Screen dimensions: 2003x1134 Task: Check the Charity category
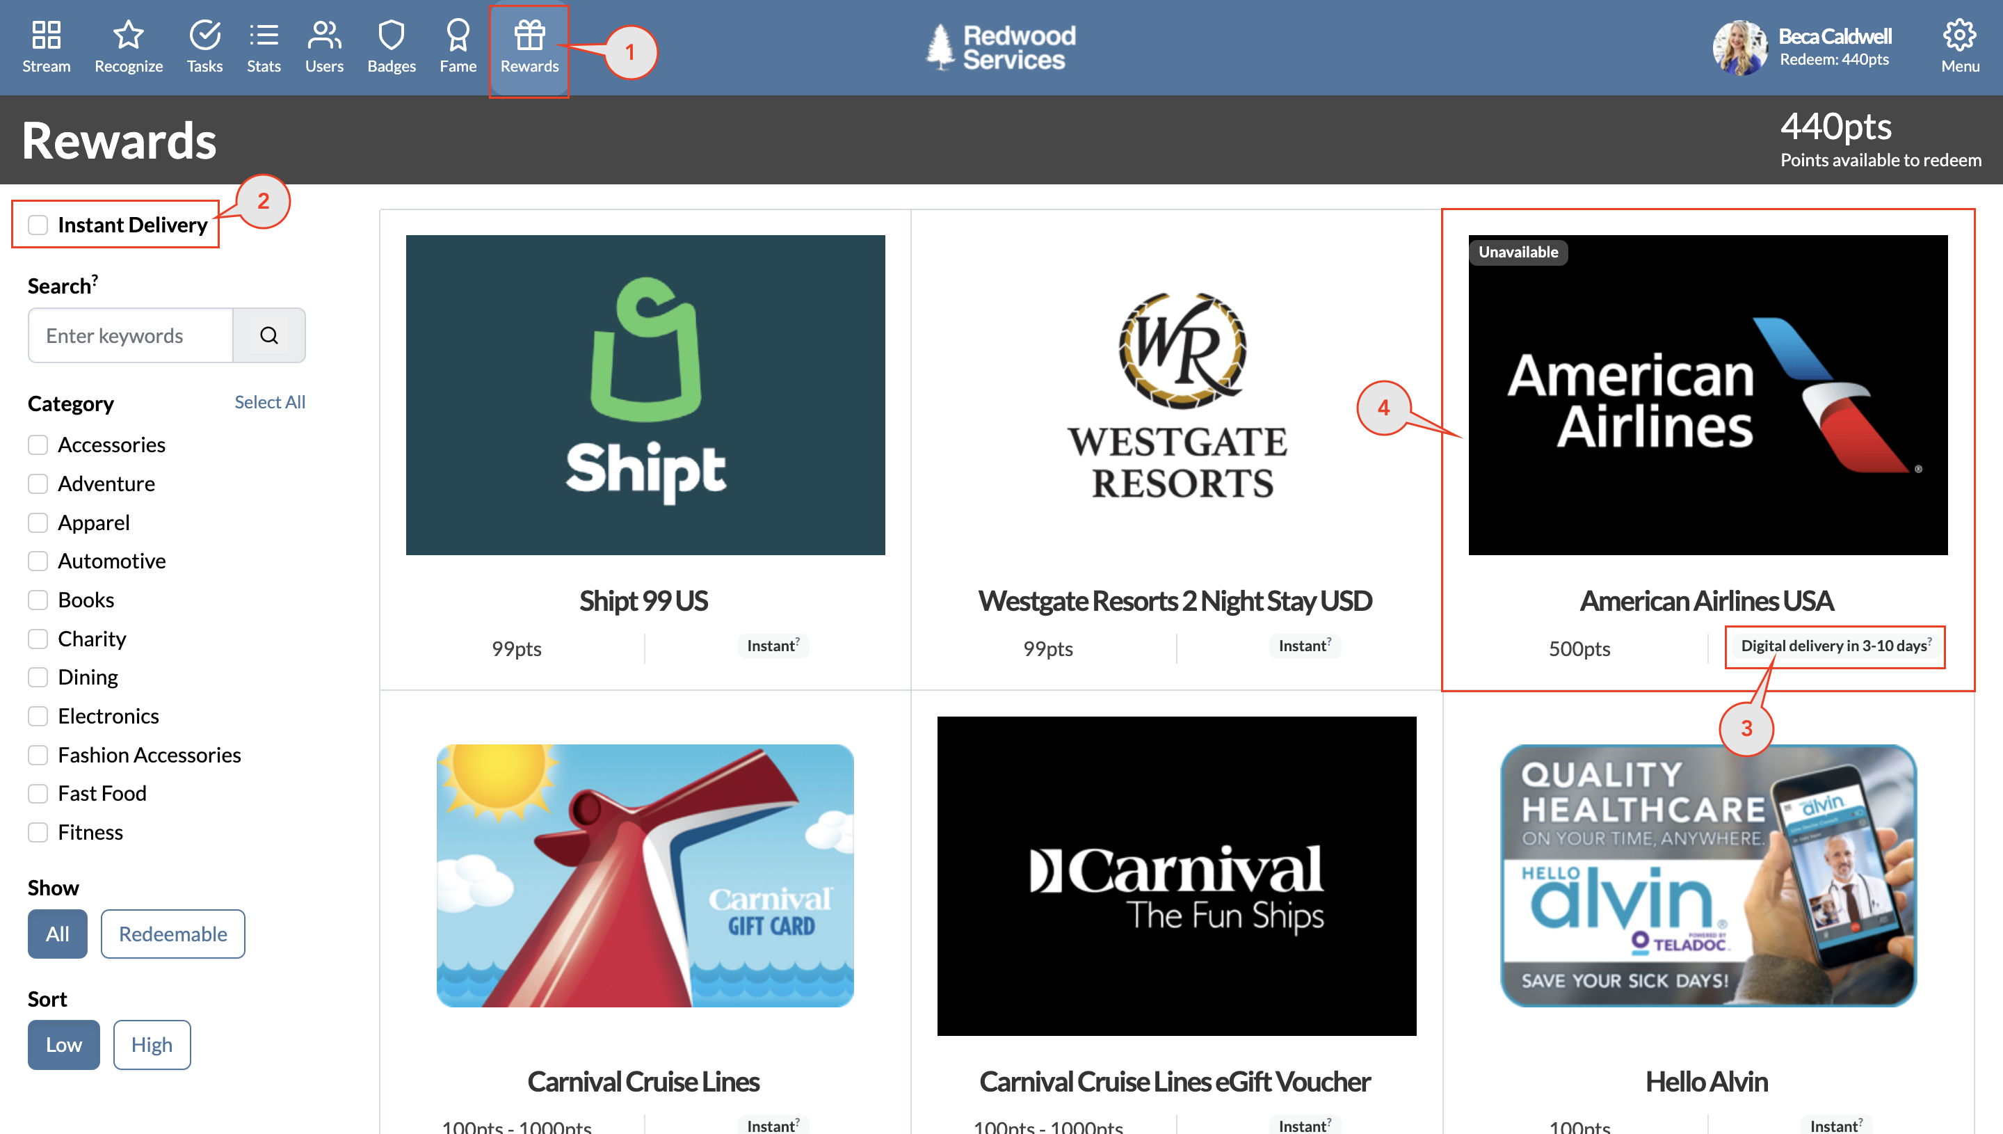click(x=38, y=639)
